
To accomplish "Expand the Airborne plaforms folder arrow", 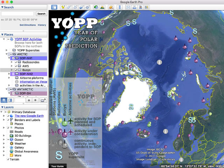I will (9, 78).
